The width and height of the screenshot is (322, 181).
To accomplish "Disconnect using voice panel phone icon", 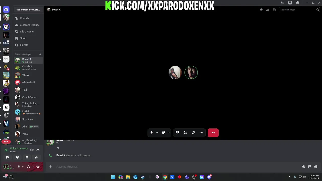I will click(38, 150).
